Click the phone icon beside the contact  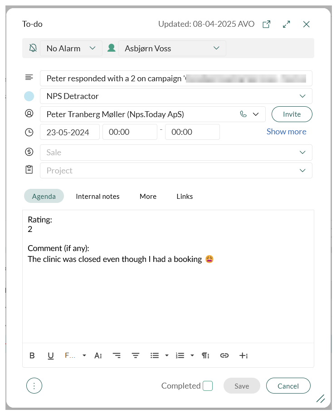[x=243, y=114]
